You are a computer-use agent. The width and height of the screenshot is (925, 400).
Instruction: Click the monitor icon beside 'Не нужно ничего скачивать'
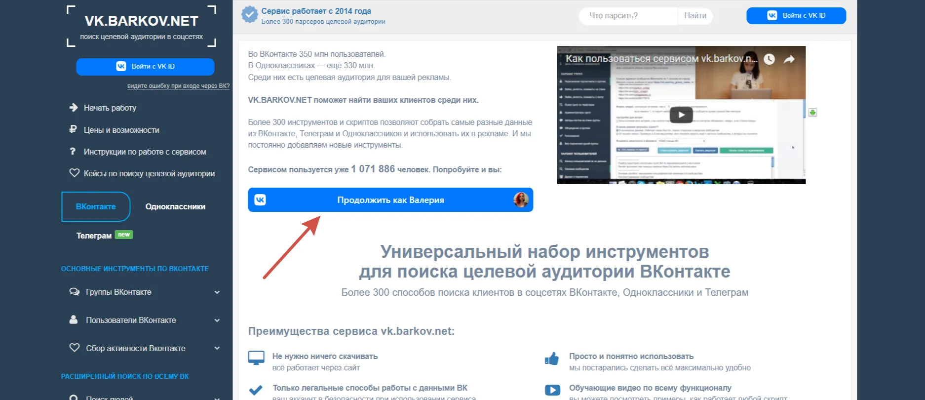click(256, 358)
